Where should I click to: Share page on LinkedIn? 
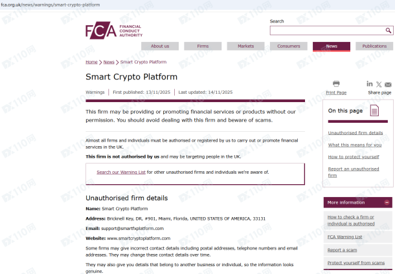coord(370,84)
